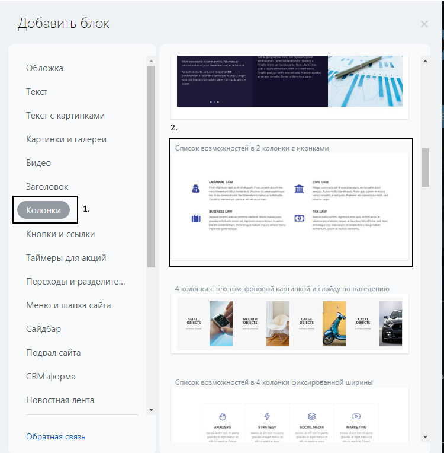Add Список возможностей в 2 колонки с иконками block
The image size is (444, 453).
tap(289, 206)
